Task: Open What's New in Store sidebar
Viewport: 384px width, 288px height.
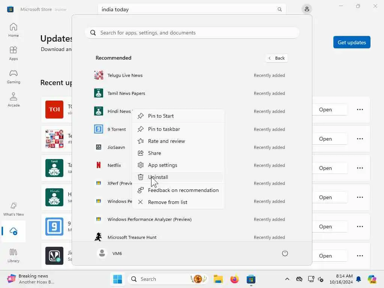Action: 13,209
